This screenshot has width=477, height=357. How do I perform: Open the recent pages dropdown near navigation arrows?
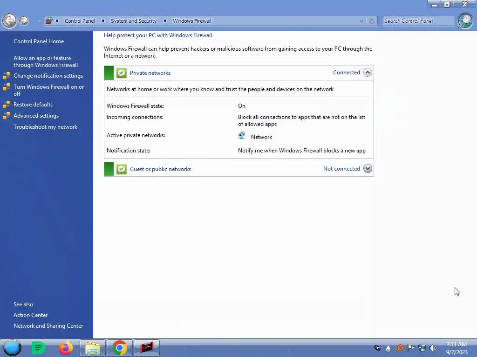click(x=39, y=21)
